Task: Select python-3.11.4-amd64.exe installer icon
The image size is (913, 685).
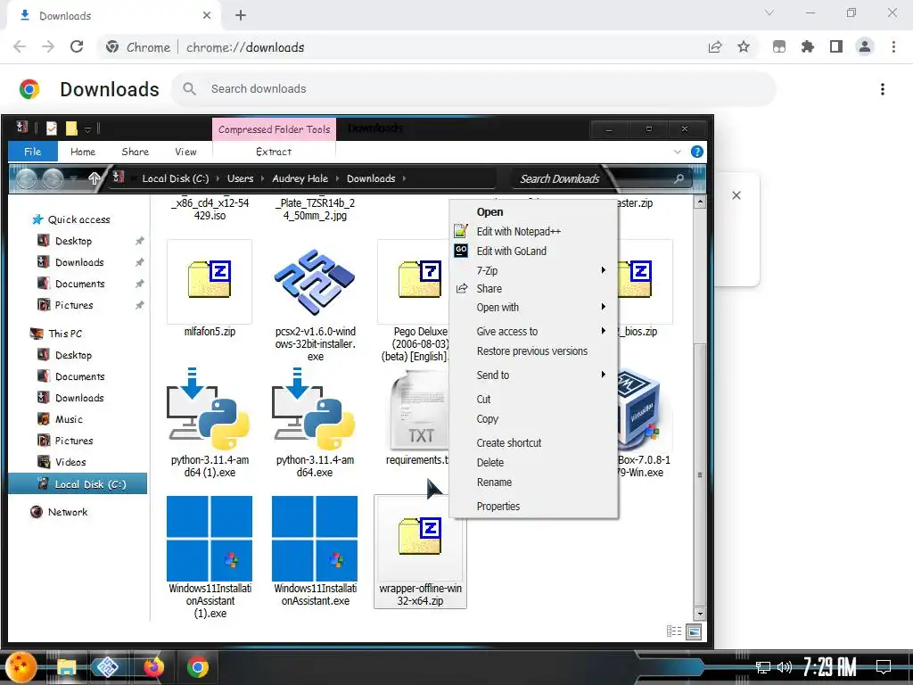Action: point(313,410)
